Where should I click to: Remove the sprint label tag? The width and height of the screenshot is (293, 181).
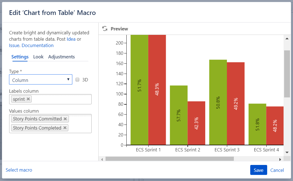[x=28, y=99]
